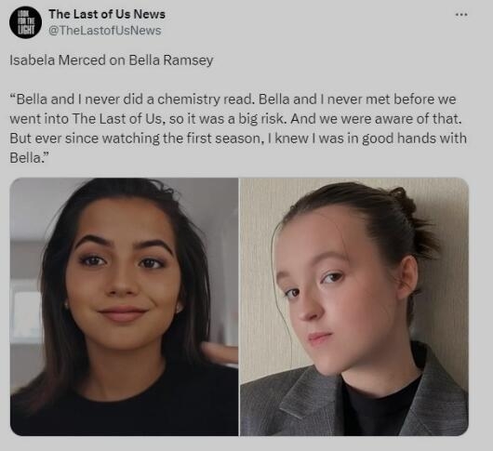Click the first line about chemistry read
The image size is (493, 451).
pos(233,99)
